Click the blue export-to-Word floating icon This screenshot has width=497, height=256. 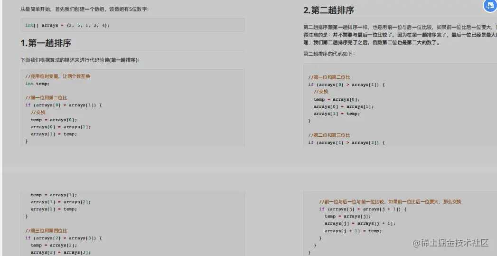click(x=490, y=6)
